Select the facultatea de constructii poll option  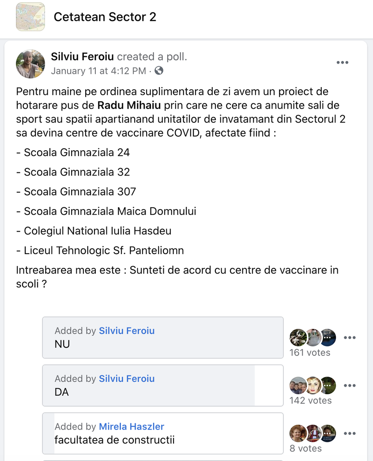pos(162,433)
